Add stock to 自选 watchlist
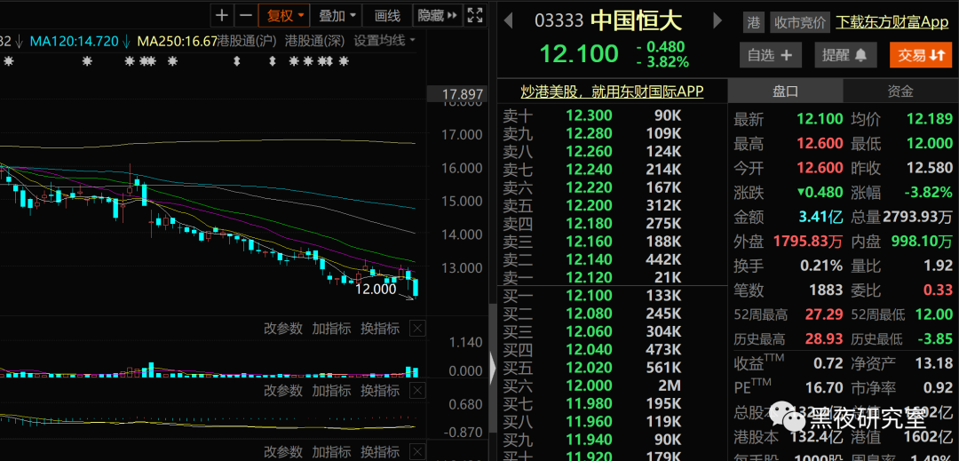Image resolution: width=959 pixels, height=461 pixels. 770,55
